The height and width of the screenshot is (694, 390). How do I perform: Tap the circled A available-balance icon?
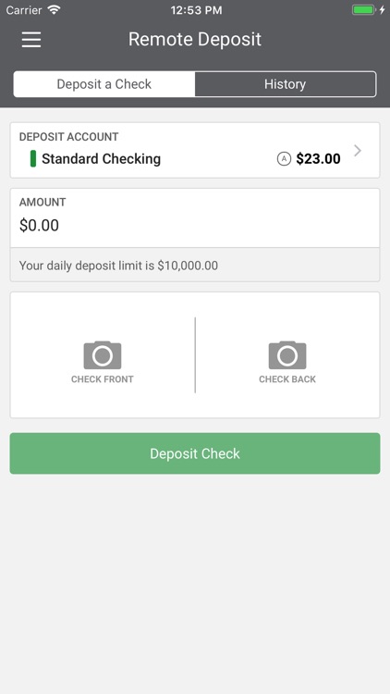[x=284, y=158]
